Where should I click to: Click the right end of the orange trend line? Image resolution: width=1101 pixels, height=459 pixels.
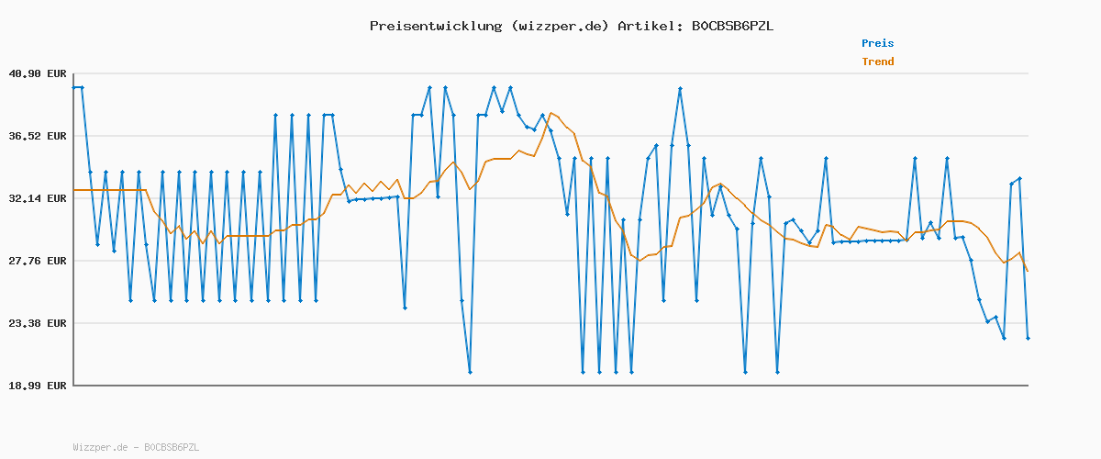click(1028, 271)
